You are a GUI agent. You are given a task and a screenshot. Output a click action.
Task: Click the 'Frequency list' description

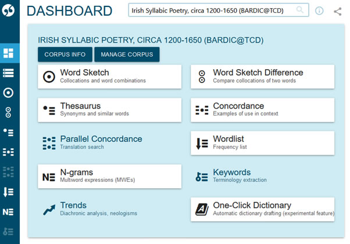coord(230,147)
